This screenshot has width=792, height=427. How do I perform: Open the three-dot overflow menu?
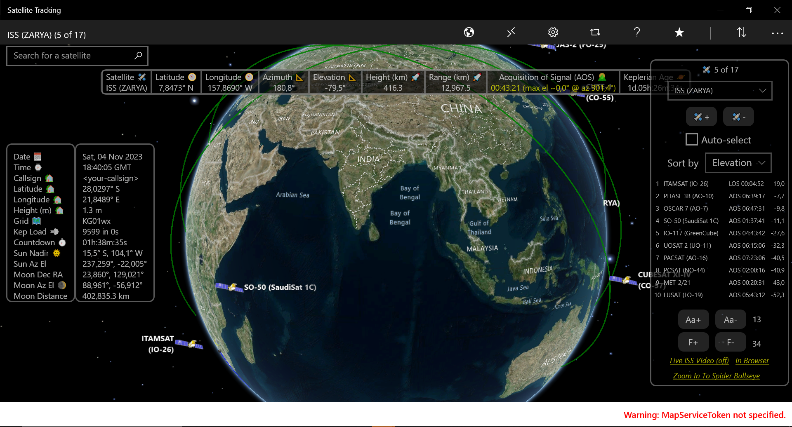pos(777,33)
